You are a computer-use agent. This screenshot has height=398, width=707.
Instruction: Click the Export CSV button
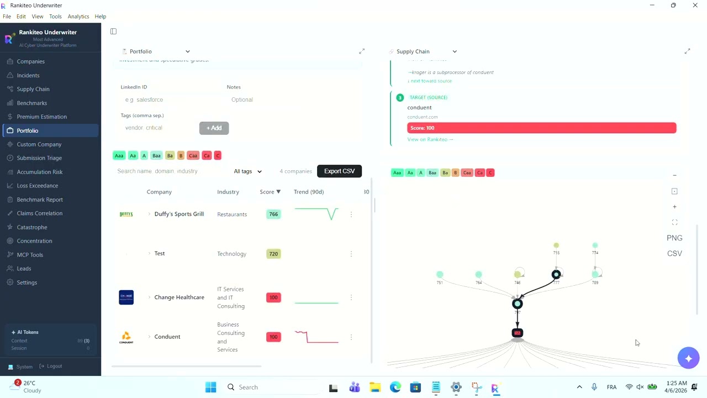(339, 171)
